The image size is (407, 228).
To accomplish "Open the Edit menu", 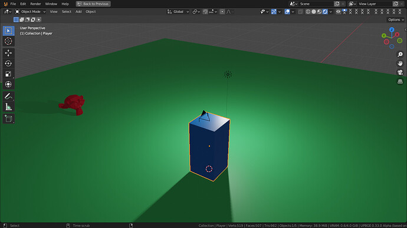I will pyautogui.click(x=23, y=4).
